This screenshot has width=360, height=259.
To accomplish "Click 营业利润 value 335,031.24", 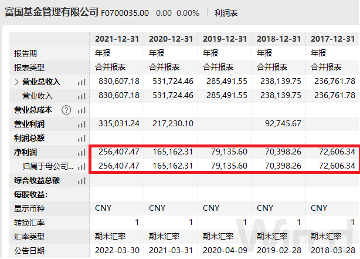I will click(x=119, y=124).
